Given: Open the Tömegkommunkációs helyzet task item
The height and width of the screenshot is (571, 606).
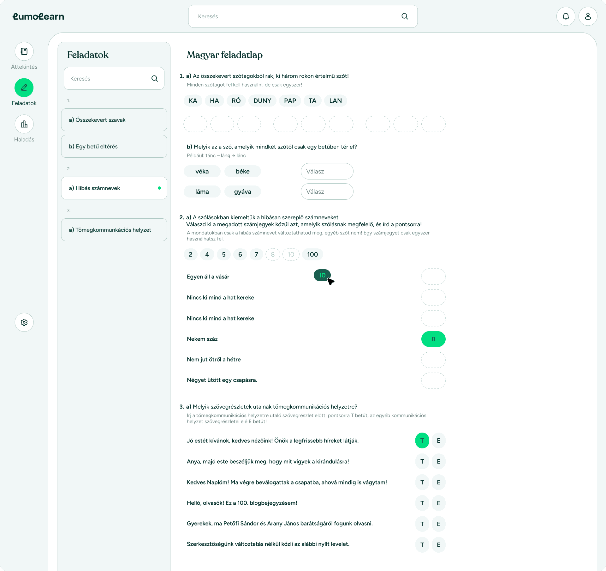Looking at the screenshot, I should pos(114,230).
